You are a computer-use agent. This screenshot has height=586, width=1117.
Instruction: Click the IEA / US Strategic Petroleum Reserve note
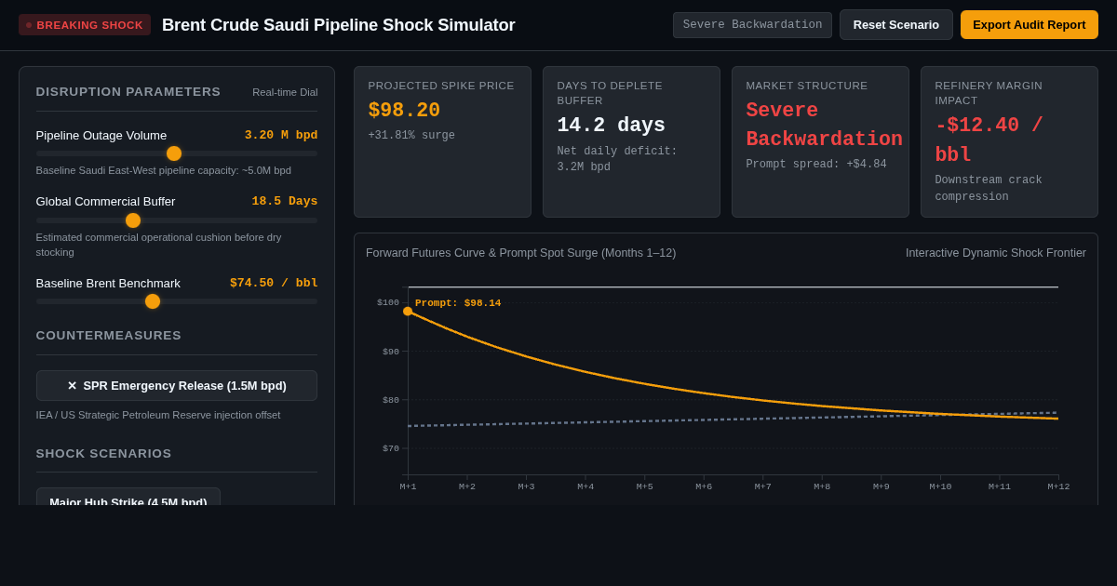coord(158,415)
